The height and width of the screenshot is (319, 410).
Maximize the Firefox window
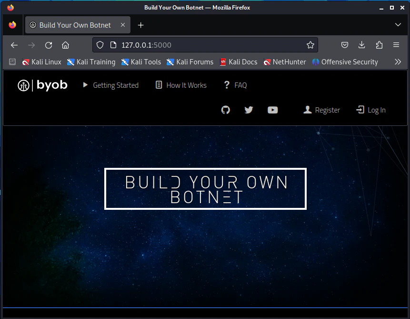(x=392, y=8)
